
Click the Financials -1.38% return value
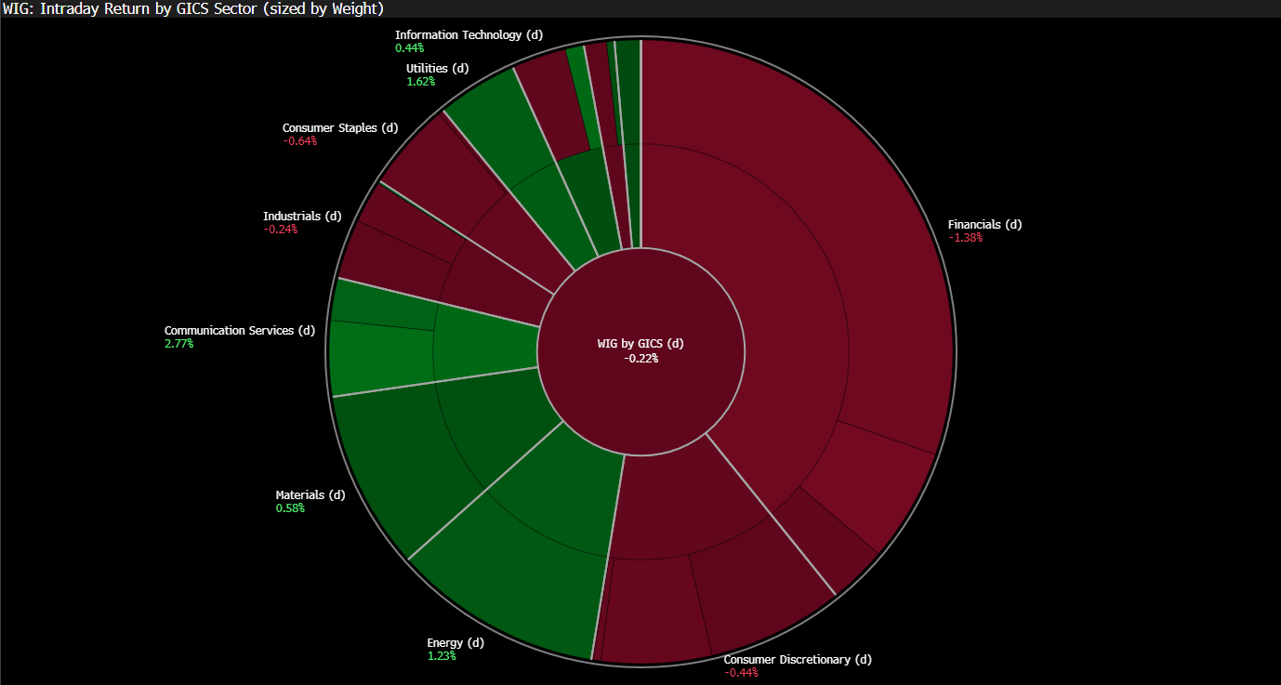coord(965,238)
